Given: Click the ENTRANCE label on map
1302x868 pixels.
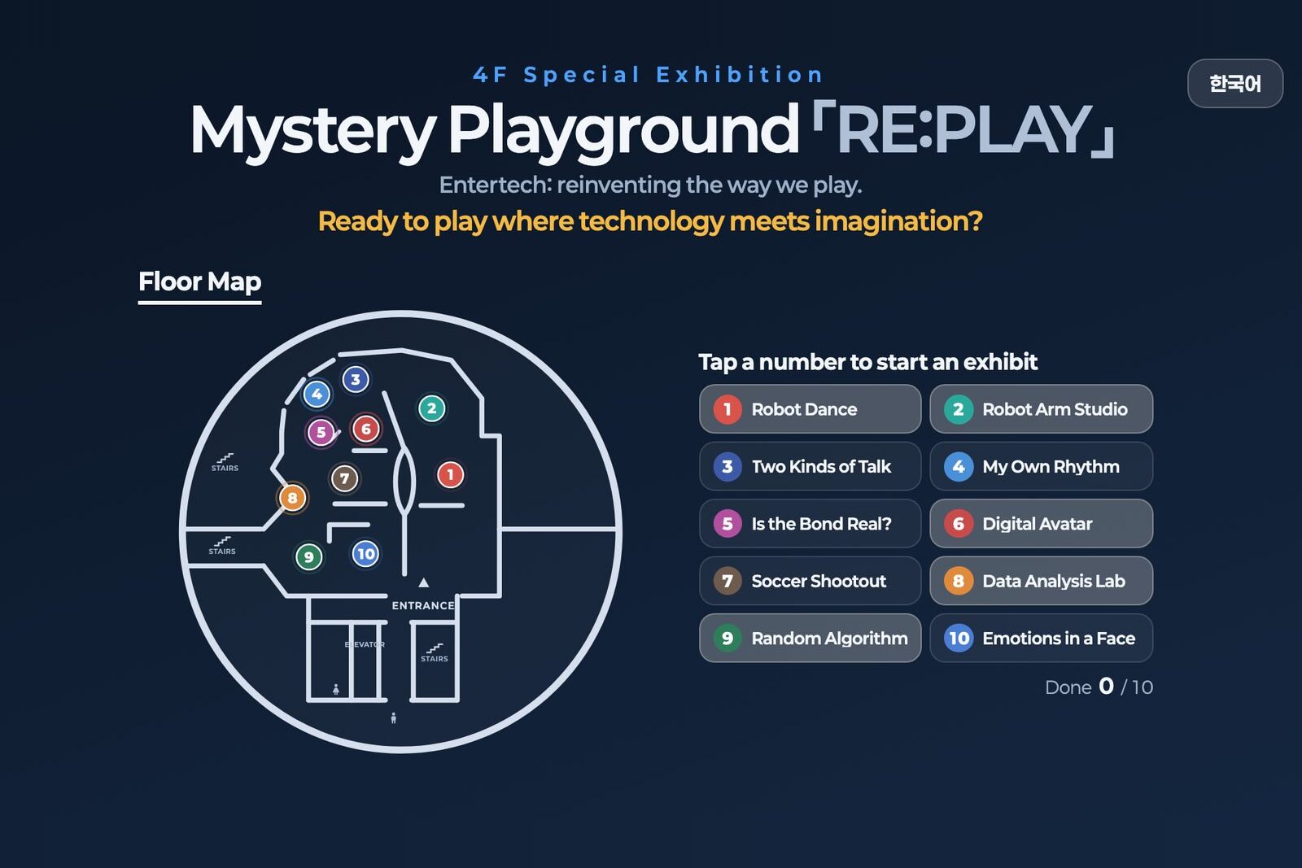Looking at the screenshot, I should [x=423, y=605].
